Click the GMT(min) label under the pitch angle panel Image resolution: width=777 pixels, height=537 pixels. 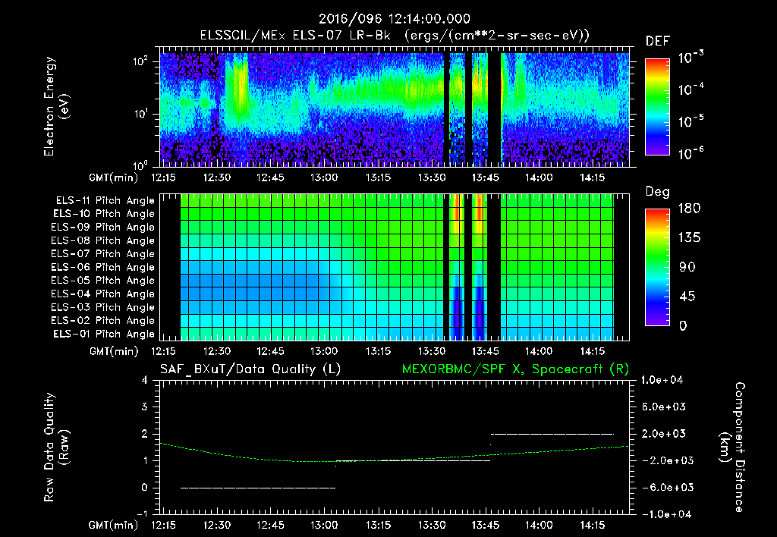pyautogui.click(x=114, y=351)
